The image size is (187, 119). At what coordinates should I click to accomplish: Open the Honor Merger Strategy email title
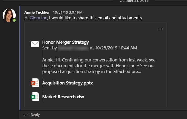(x=66, y=42)
